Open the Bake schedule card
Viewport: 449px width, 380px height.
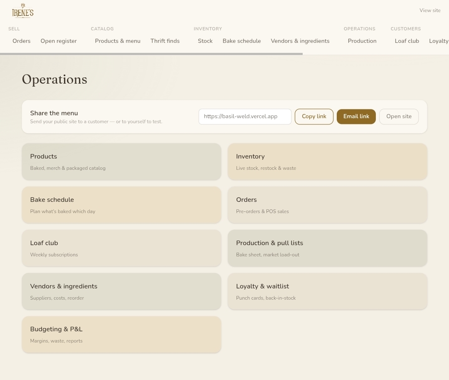[x=121, y=205]
